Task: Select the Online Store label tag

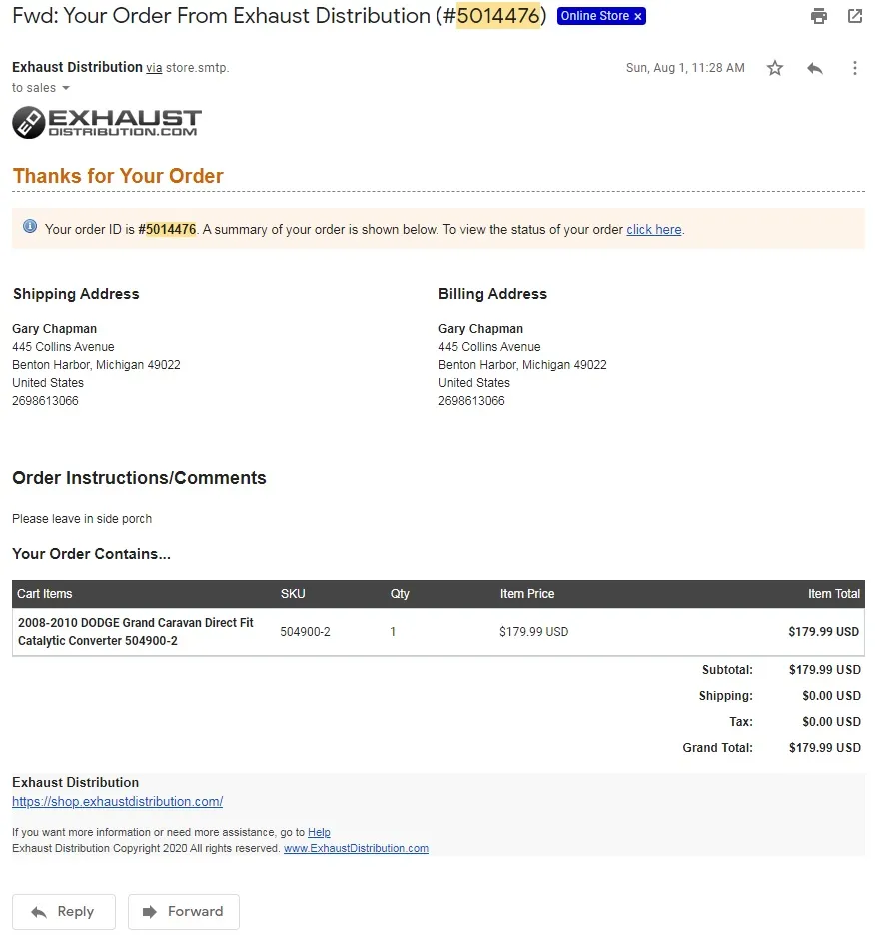Action: click(594, 16)
